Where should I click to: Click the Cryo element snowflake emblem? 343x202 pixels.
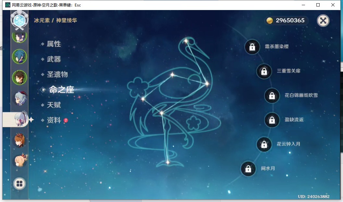(x=19, y=20)
